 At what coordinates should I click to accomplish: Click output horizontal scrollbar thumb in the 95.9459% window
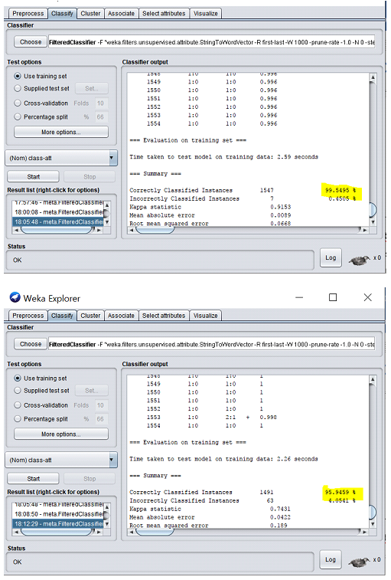(155, 532)
